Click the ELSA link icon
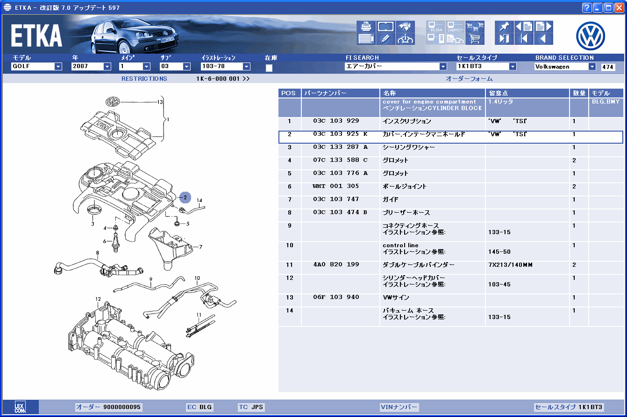Screen dimensions: 627x417 436,27
